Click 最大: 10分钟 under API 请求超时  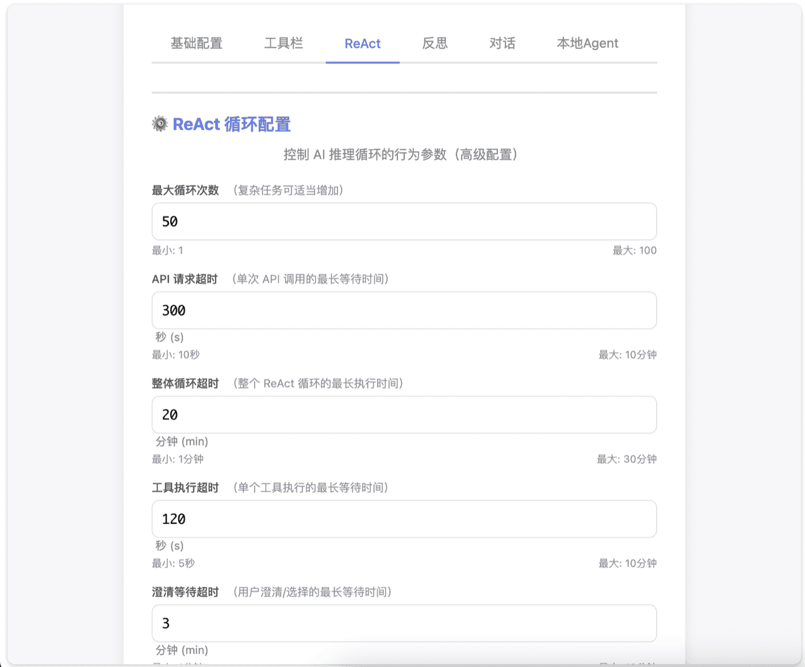pyautogui.click(x=627, y=355)
